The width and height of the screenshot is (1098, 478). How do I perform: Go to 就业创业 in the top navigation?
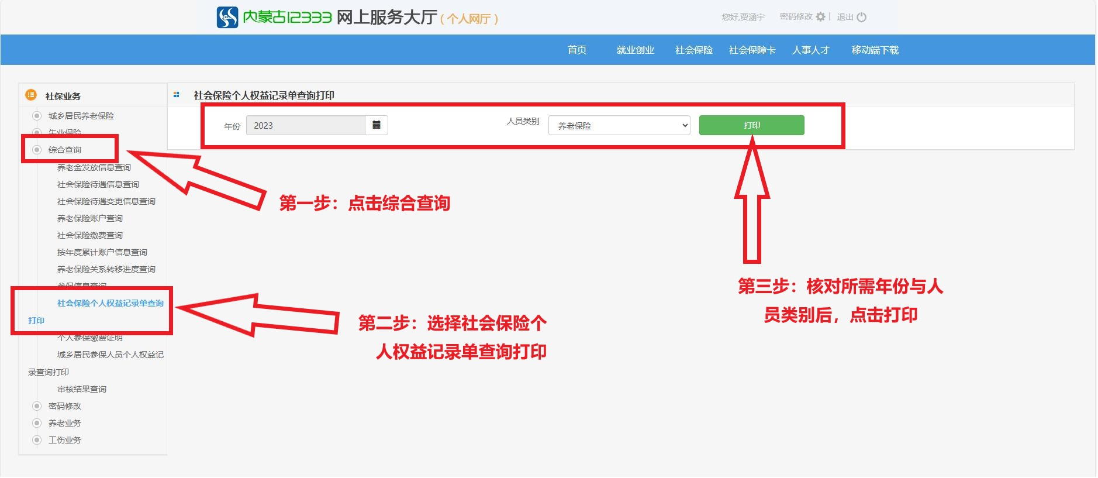pyautogui.click(x=635, y=50)
